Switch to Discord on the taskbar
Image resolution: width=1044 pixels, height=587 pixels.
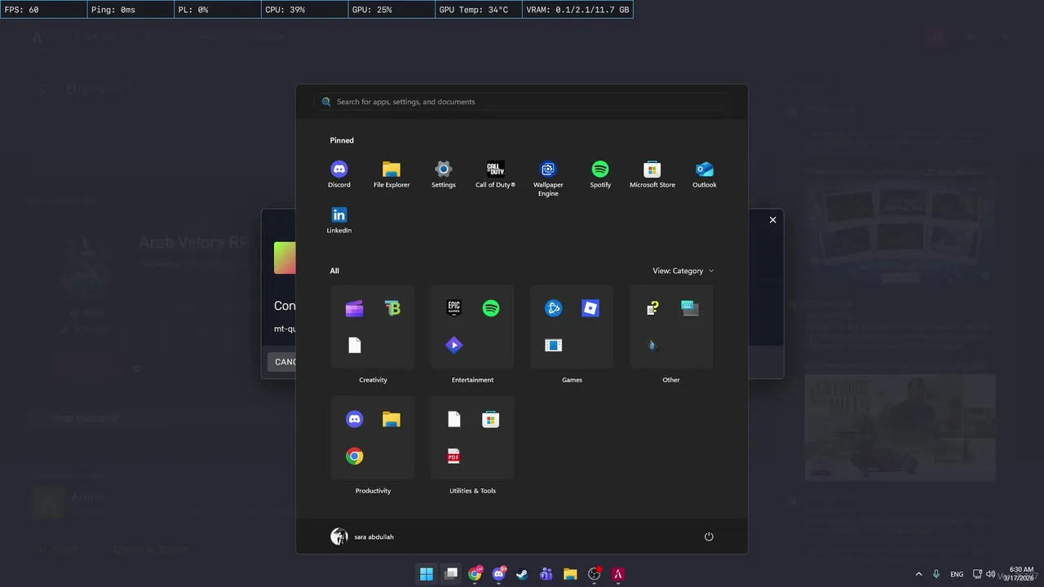click(x=498, y=574)
